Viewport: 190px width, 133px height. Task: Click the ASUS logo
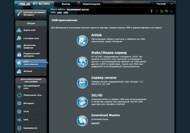point(24,4)
